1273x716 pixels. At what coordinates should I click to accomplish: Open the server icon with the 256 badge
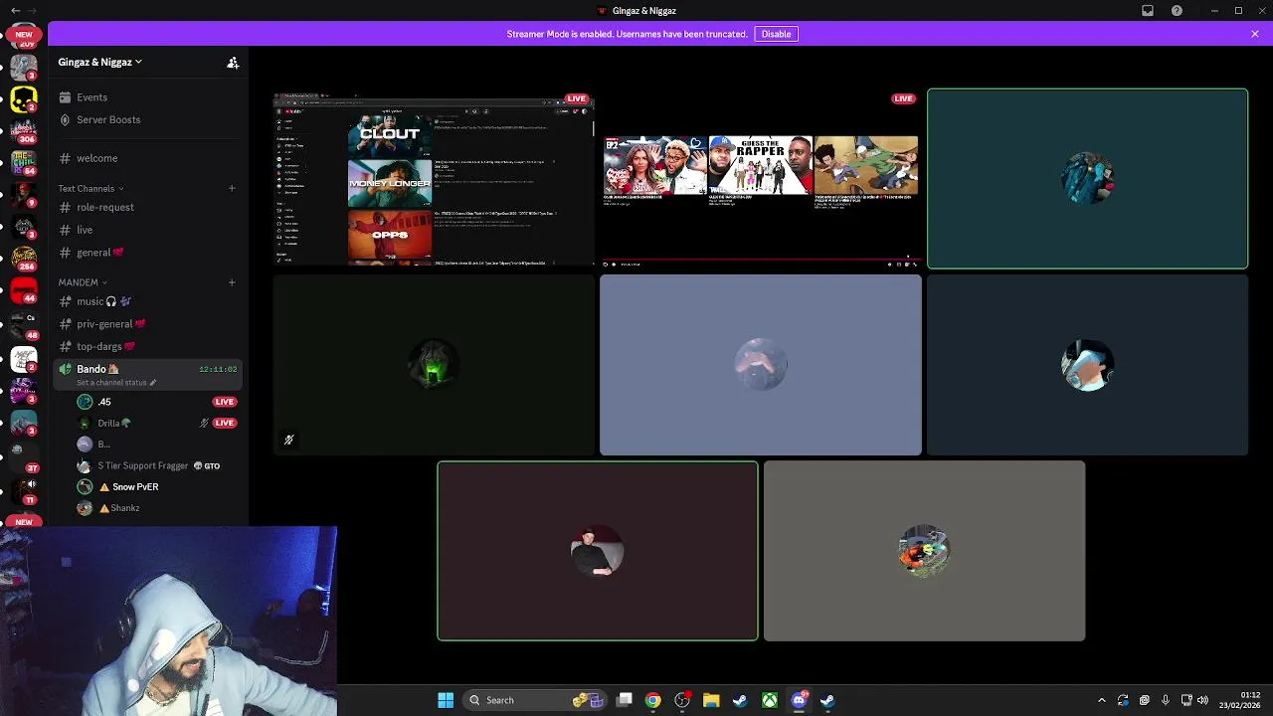(x=24, y=258)
